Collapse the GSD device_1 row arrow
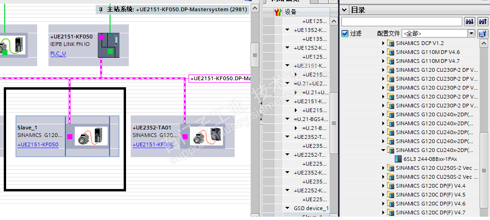The image size is (490, 220). 287,208
